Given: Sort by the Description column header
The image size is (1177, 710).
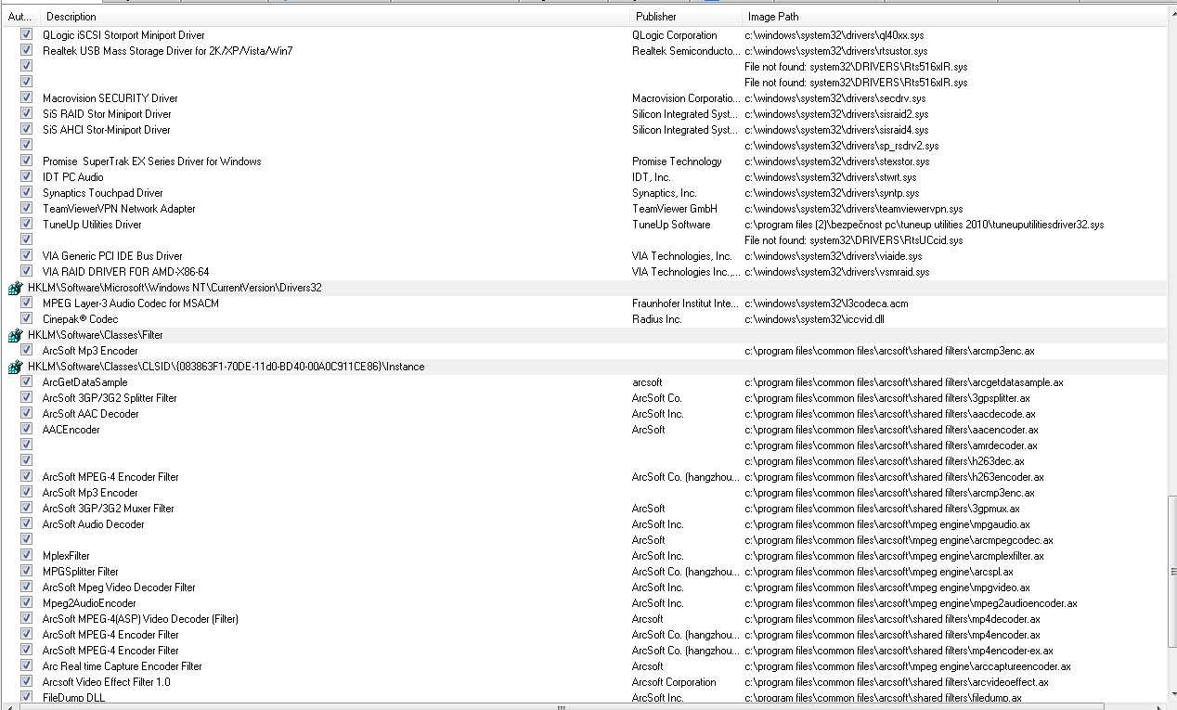Looking at the screenshot, I should [x=334, y=17].
